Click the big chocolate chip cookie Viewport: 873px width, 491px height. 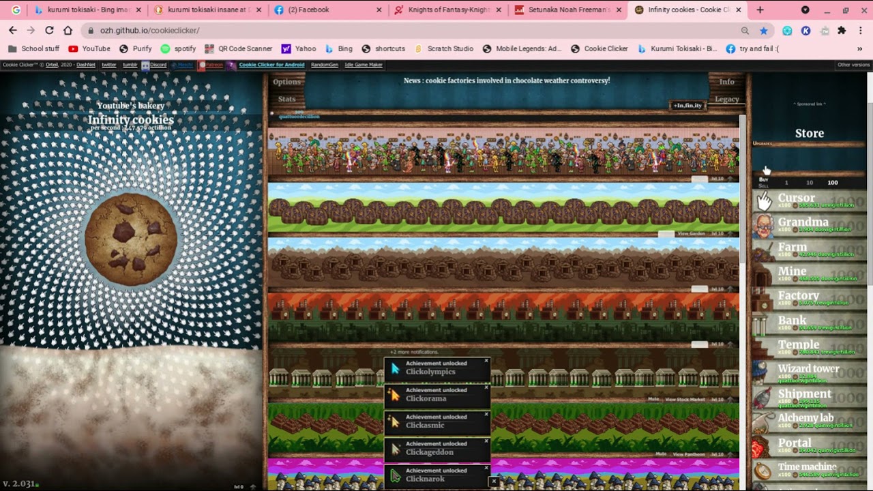[131, 239]
